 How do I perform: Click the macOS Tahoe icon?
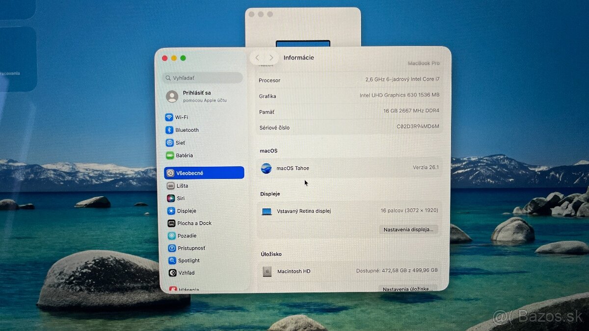[x=266, y=168]
